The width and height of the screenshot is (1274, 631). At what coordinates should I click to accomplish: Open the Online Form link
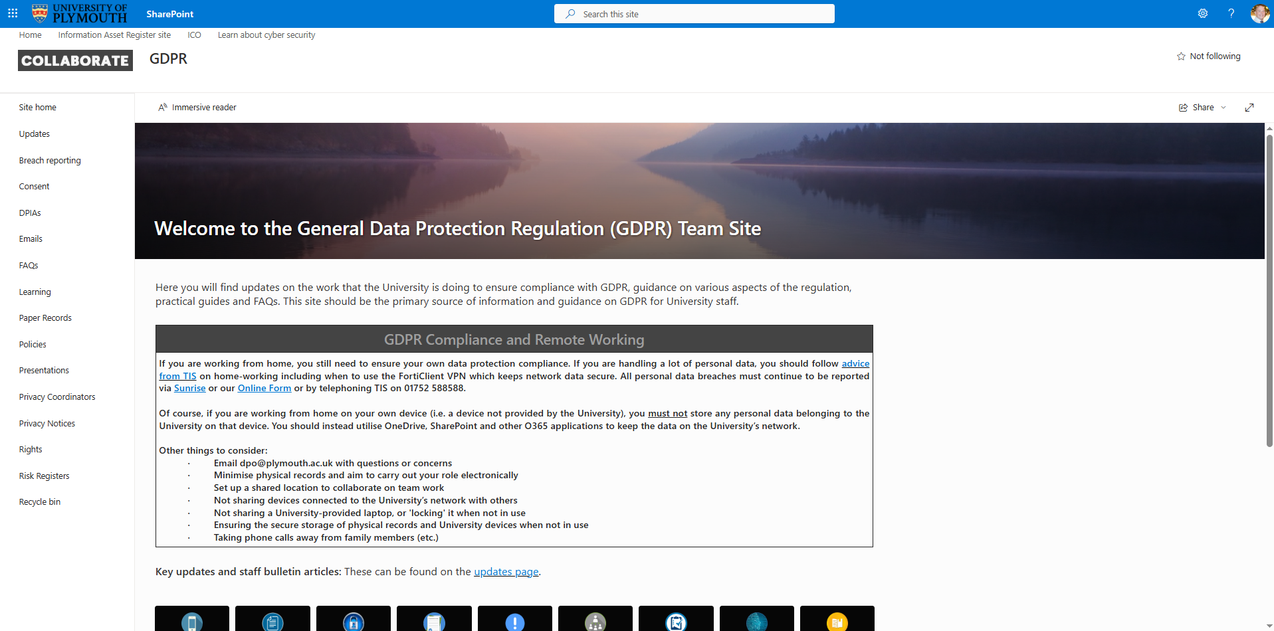265,389
